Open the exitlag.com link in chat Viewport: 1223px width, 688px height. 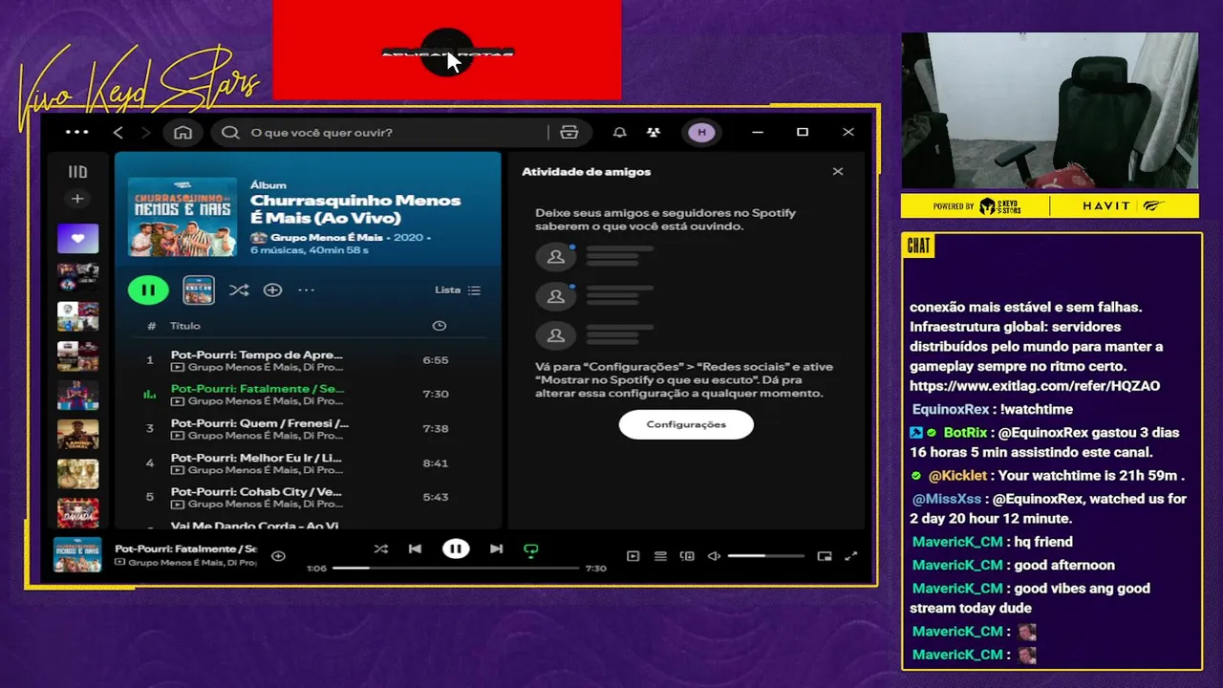click(x=1035, y=386)
